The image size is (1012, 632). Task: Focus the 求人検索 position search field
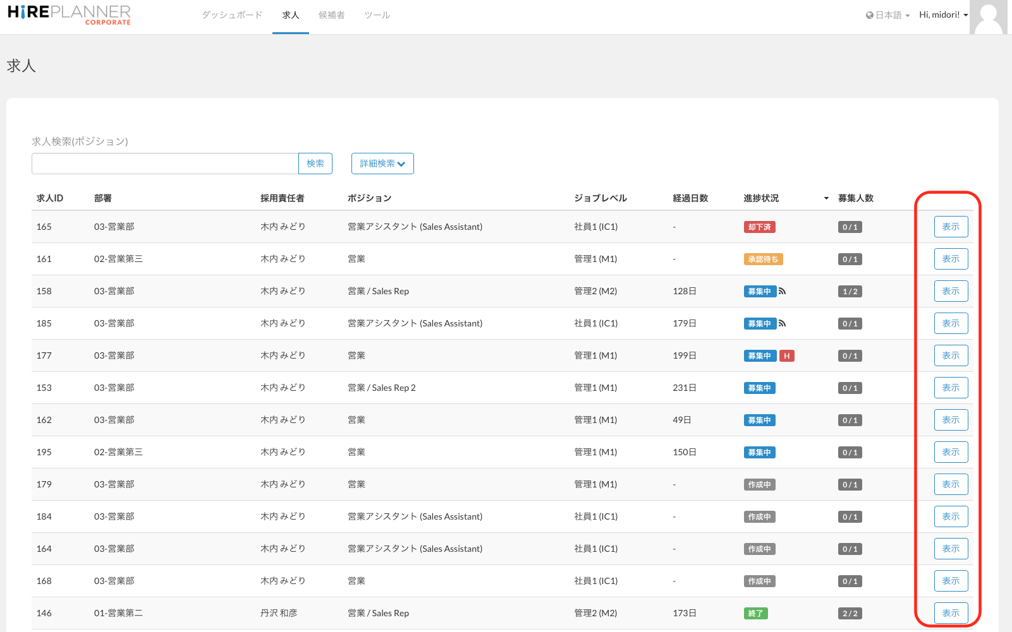(165, 164)
